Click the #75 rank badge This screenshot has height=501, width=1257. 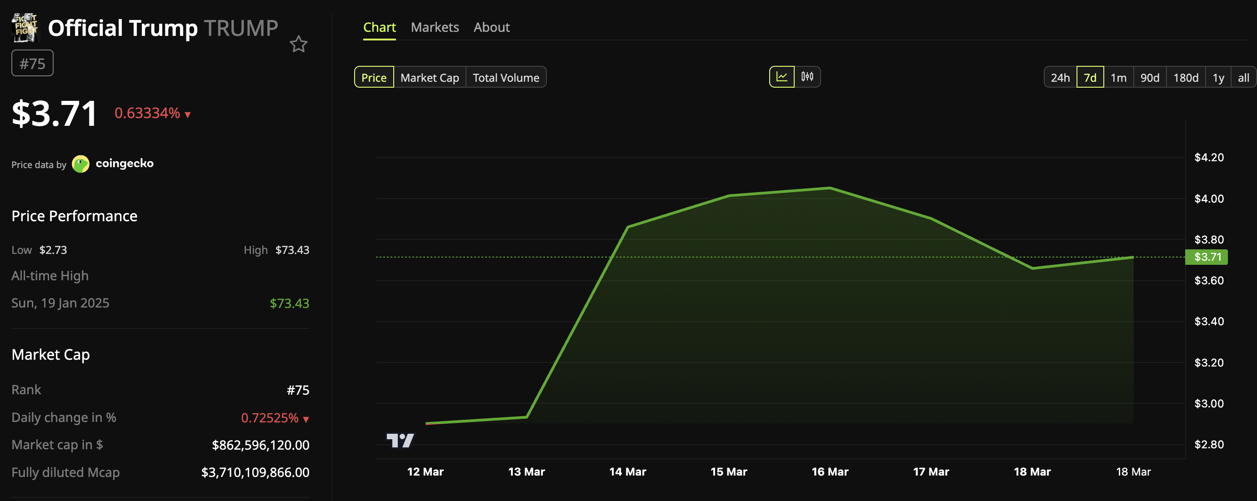[32, 63]
